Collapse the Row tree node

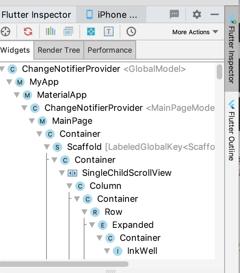[84, 212]
